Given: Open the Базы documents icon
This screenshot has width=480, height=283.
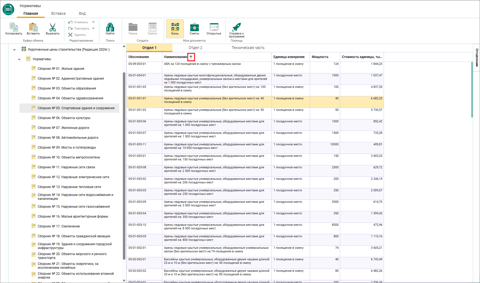Looking at the screenshot, I should (x=175, y=27).
